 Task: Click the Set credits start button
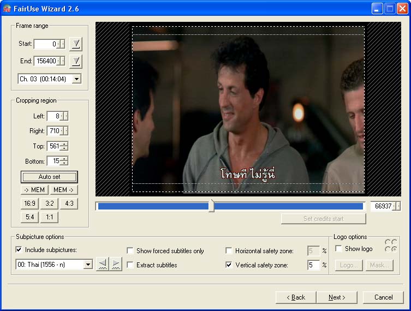(x=324, y=219)
